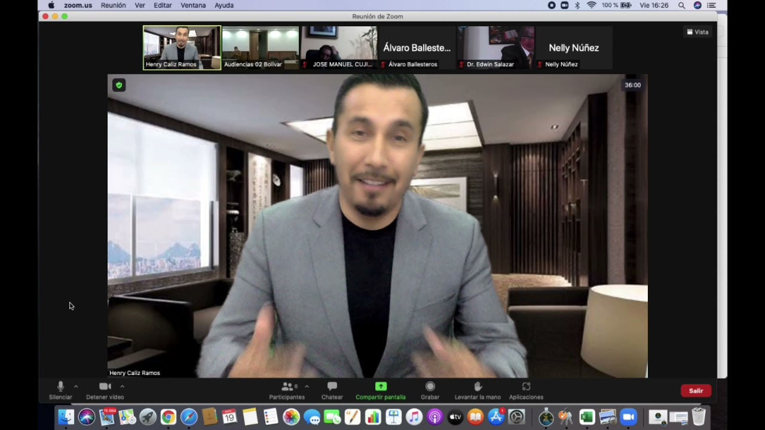Open the Reunión menu
Viewport: 765px width, 430px height.
114,5
